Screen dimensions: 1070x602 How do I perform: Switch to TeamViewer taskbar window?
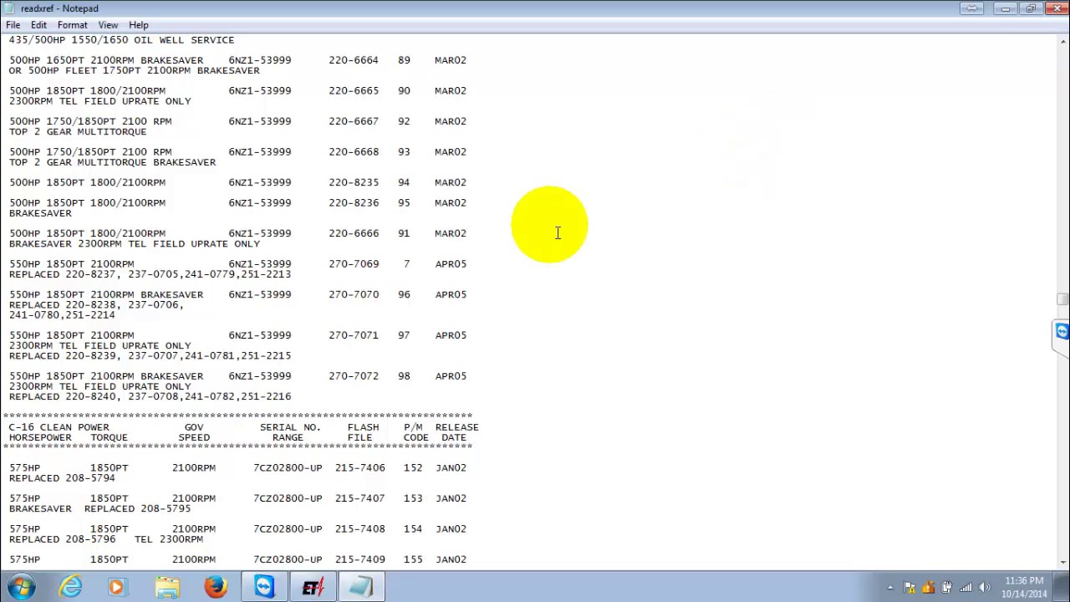pos(264,587)
